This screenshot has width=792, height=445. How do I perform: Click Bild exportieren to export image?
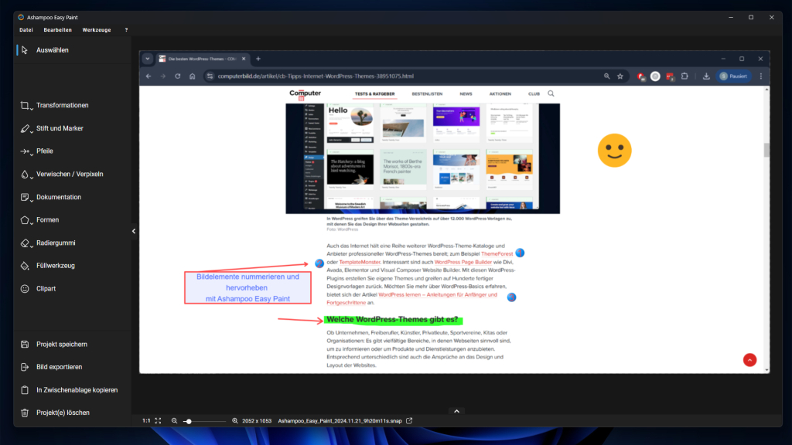[x=25, y=367]
